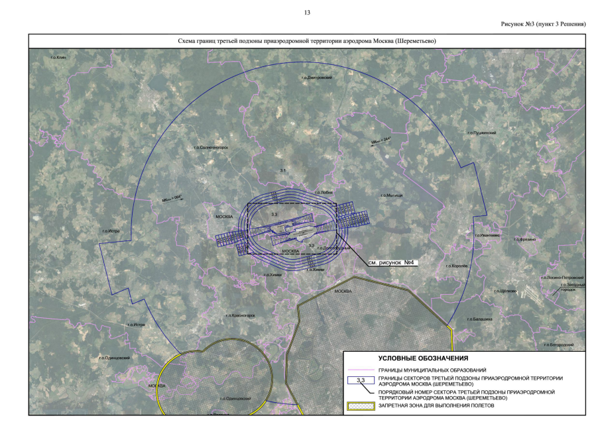
Task: Click the 'г.о.Дмитровский' map label
Action: point(317,78)
